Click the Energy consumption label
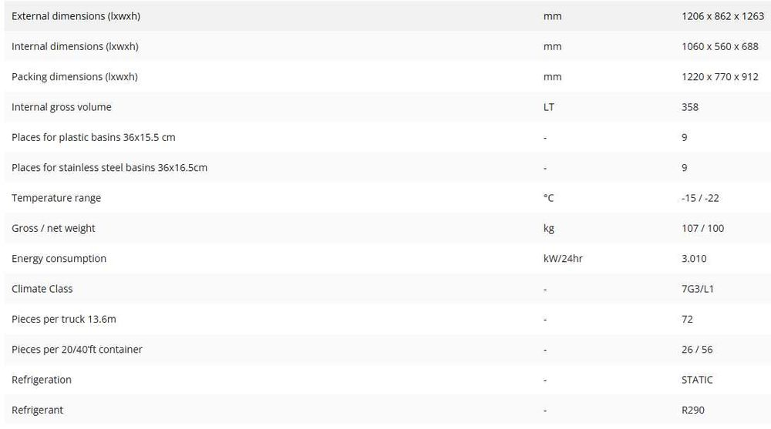The image size is (771, 429). (x=59, y=259)
